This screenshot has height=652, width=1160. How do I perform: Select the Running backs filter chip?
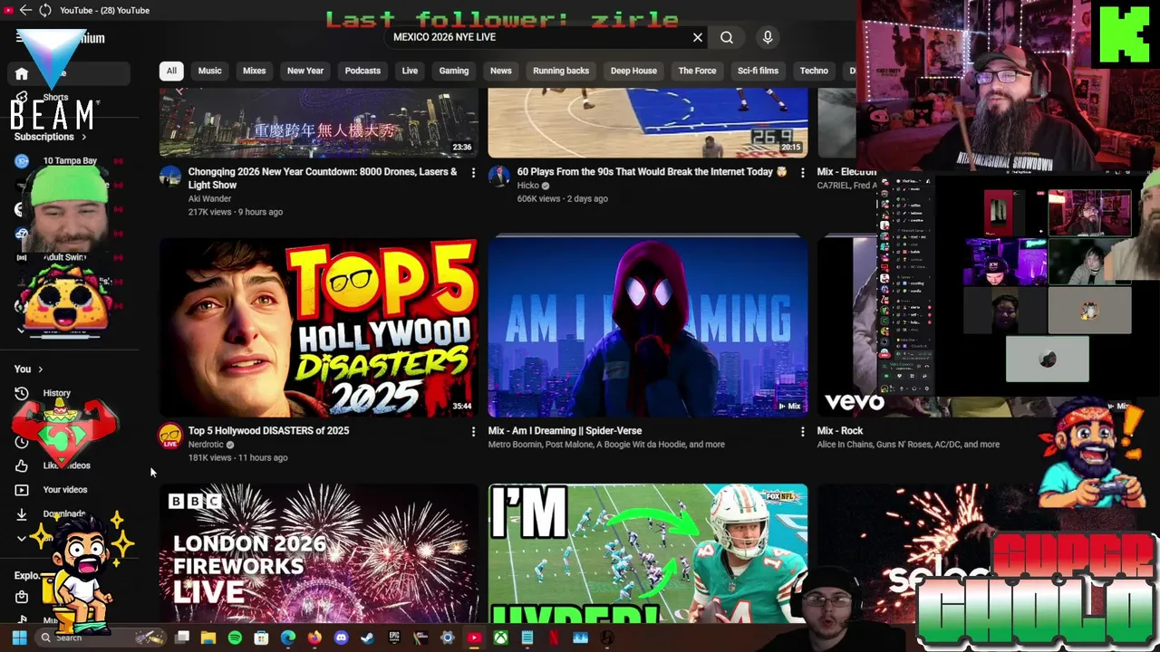(x=561, y=71)
